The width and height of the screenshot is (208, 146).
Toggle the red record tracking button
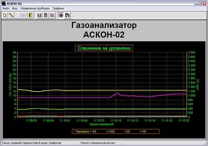pos(61,15)
